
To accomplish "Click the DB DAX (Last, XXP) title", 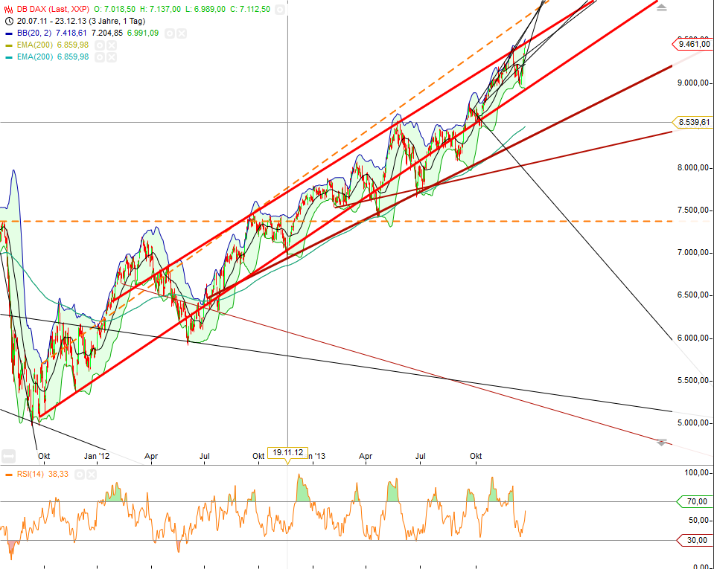I will (54, 9).
